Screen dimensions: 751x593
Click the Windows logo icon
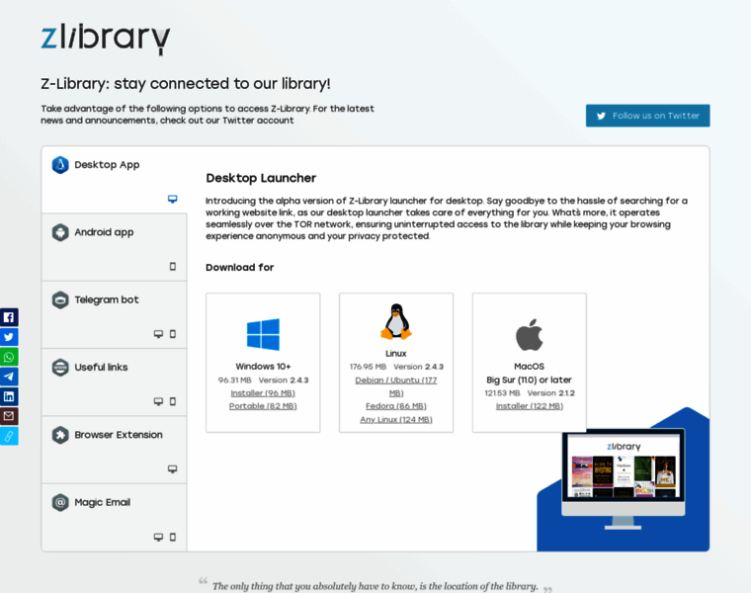[x=263, y=334]
